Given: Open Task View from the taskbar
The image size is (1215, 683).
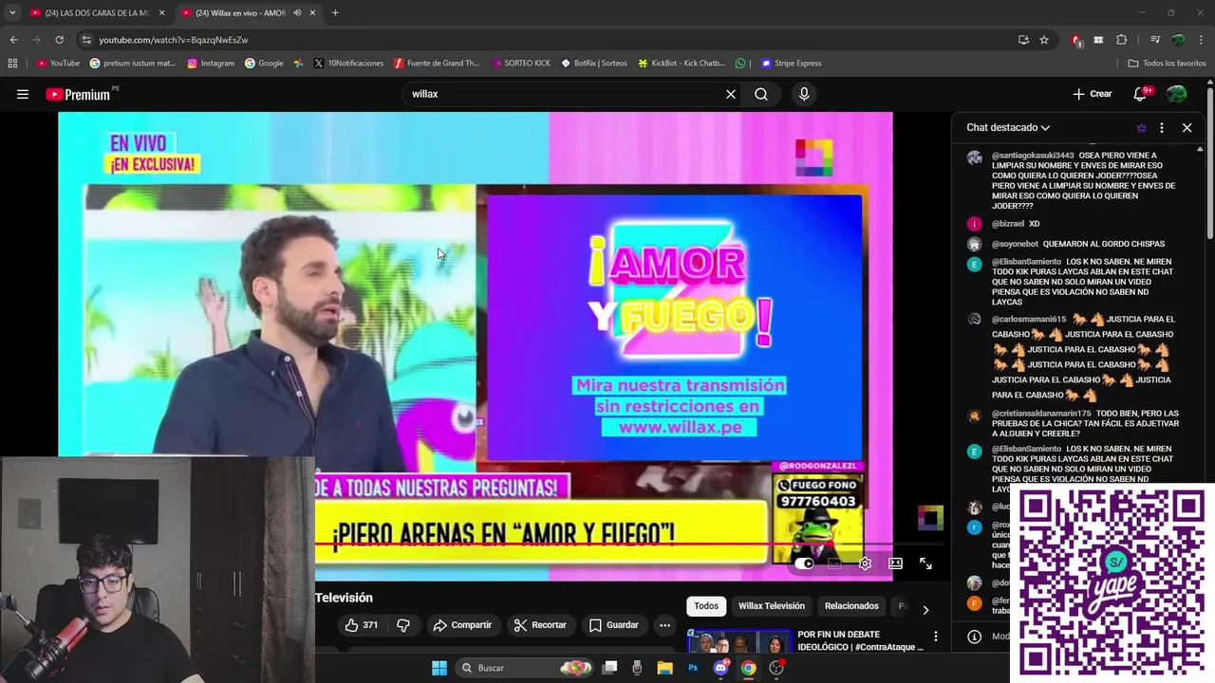Looking at the screenshot, I should point(610,668).
